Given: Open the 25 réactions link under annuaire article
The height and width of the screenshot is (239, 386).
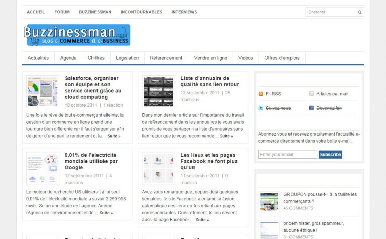Looking at the screenshot, I should [x=205, y=96].
